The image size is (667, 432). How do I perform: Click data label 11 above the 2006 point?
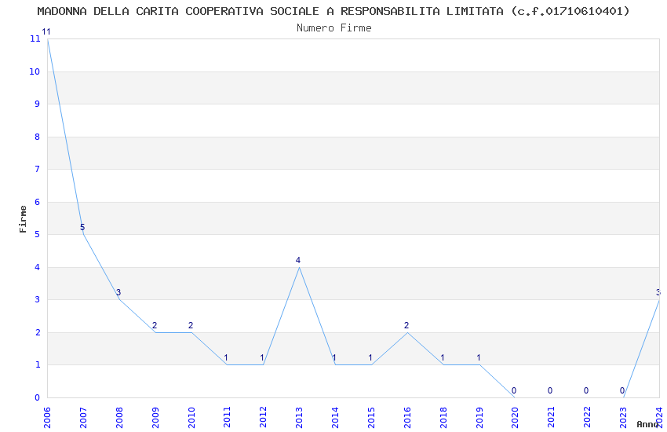tap(46, 32)
